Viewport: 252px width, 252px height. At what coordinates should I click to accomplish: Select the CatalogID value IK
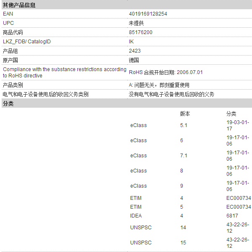(131, 42)
